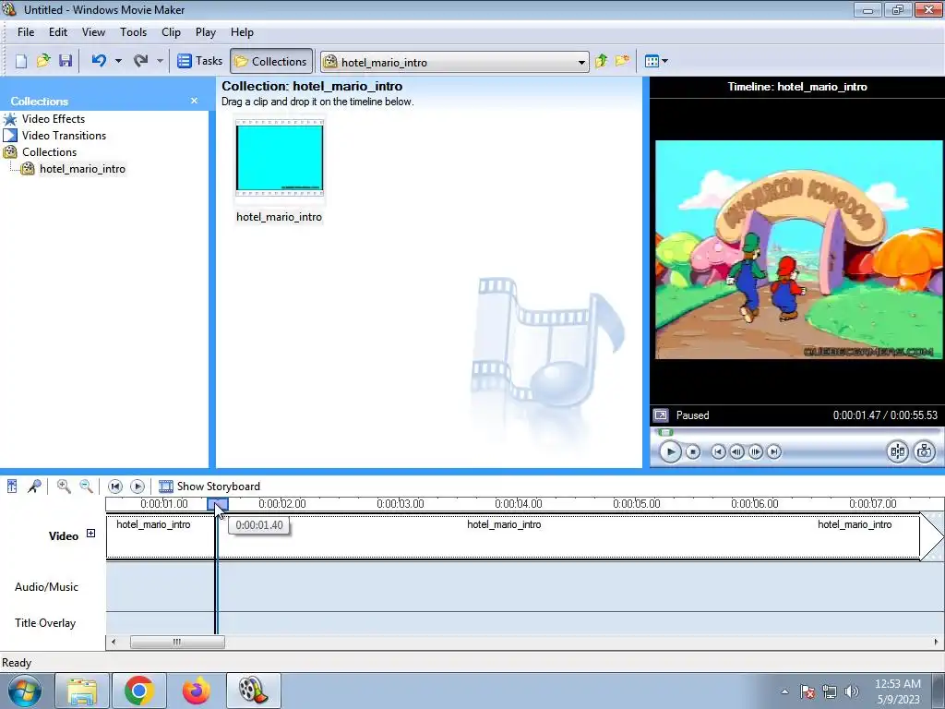The image size is (945, 709).
Task: Rewind the timeline to start
Action: (115, 486)
